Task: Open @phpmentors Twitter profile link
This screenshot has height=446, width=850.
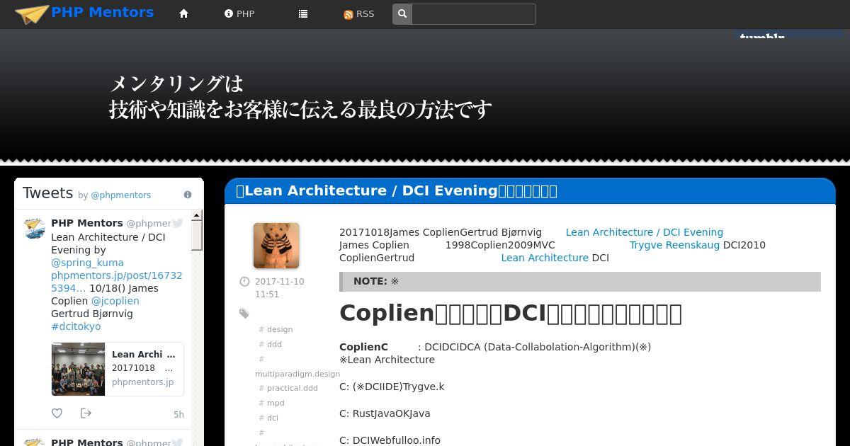Action: pyautogui.click(x=120, y=195)
